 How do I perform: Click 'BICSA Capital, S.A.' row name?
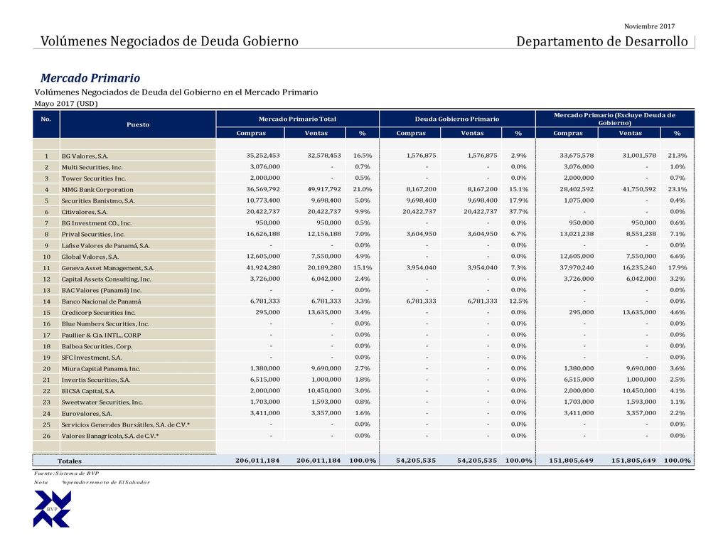pos(88,391)
